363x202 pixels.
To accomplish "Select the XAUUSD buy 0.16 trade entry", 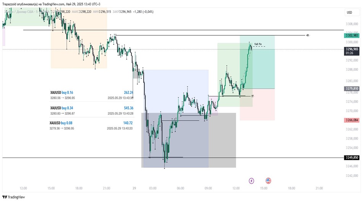I will pos(92,95).
